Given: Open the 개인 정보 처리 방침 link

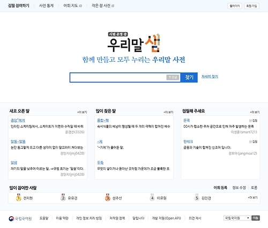Looking at the screenshot, I should coord(89,218).
